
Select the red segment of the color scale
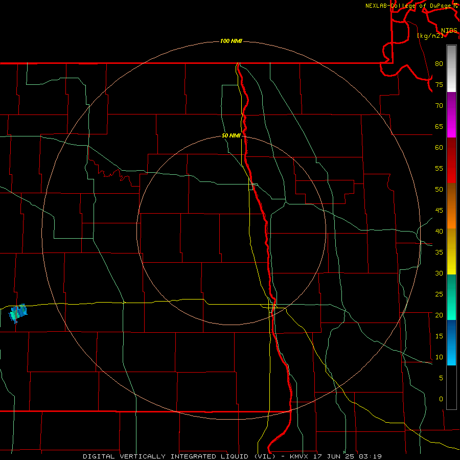click(451, 160)
